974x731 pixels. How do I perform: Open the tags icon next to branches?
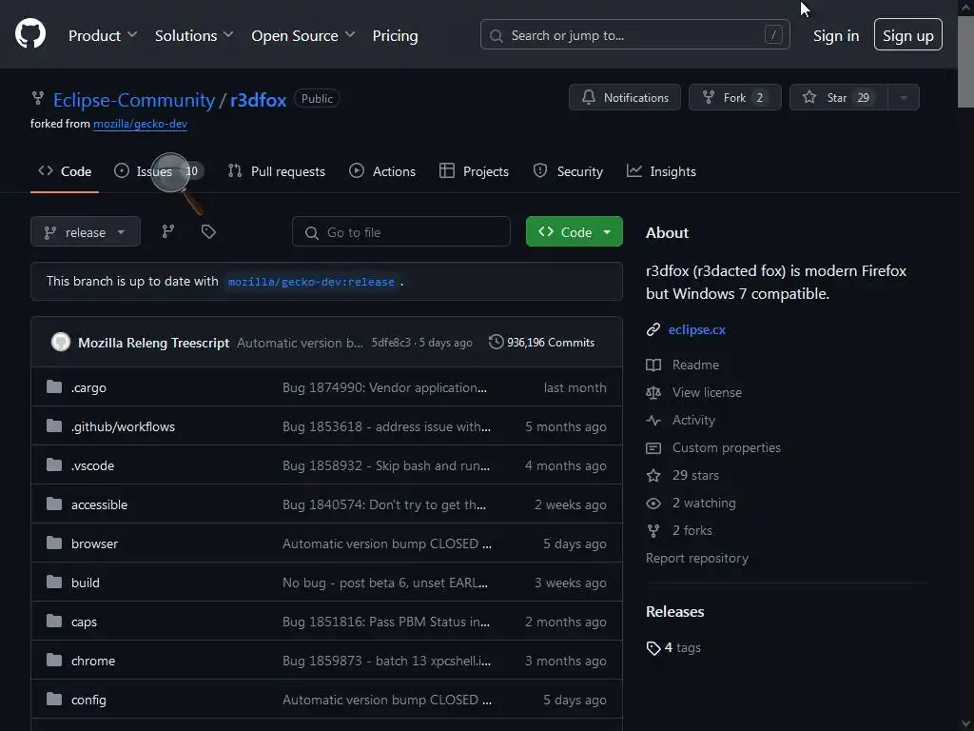tap(208, 232)
